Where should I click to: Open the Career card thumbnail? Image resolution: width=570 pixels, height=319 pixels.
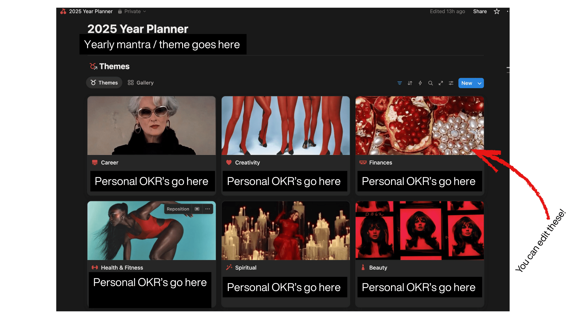click(x=152, y=125)
